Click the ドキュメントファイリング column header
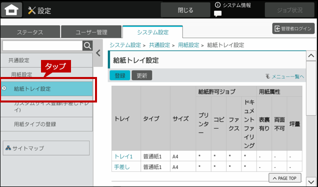Viewport: 318px width, 187px height. (x=249, y=123)
